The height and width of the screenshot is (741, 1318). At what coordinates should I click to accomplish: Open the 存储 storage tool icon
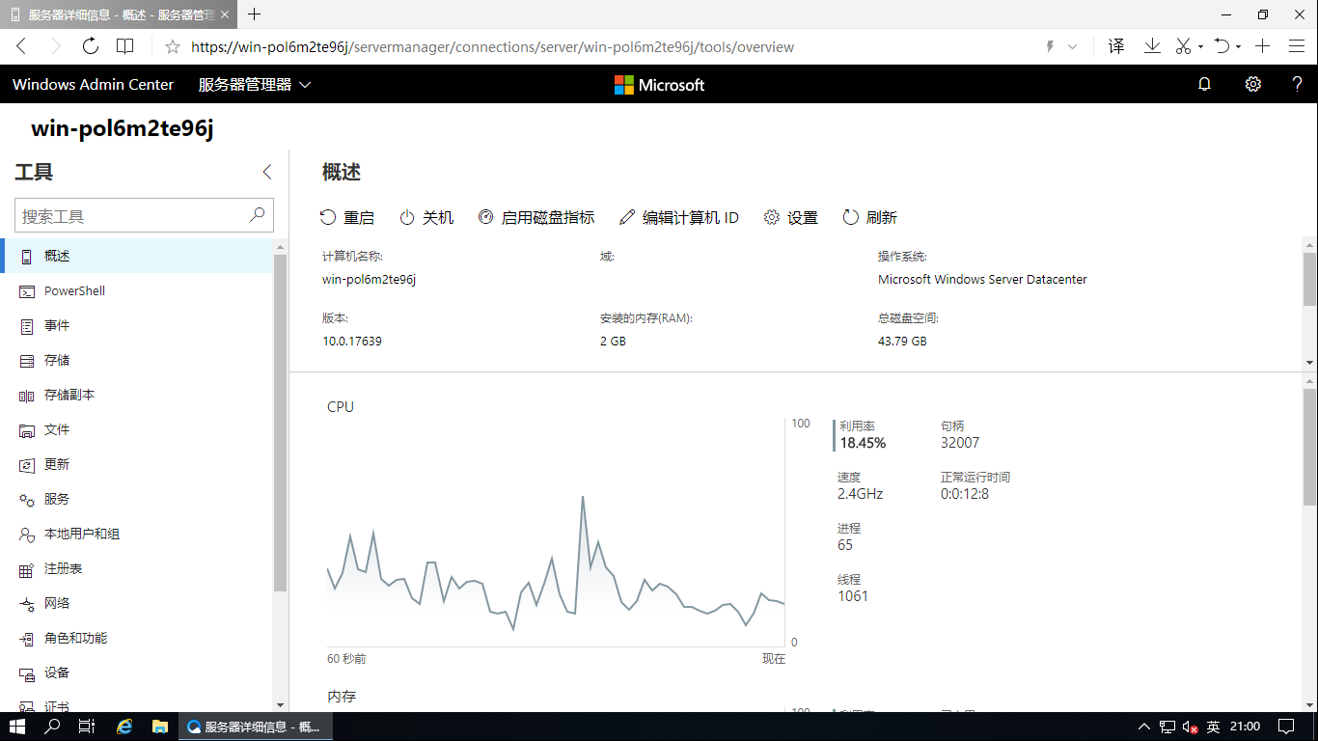tap(26, 361)
